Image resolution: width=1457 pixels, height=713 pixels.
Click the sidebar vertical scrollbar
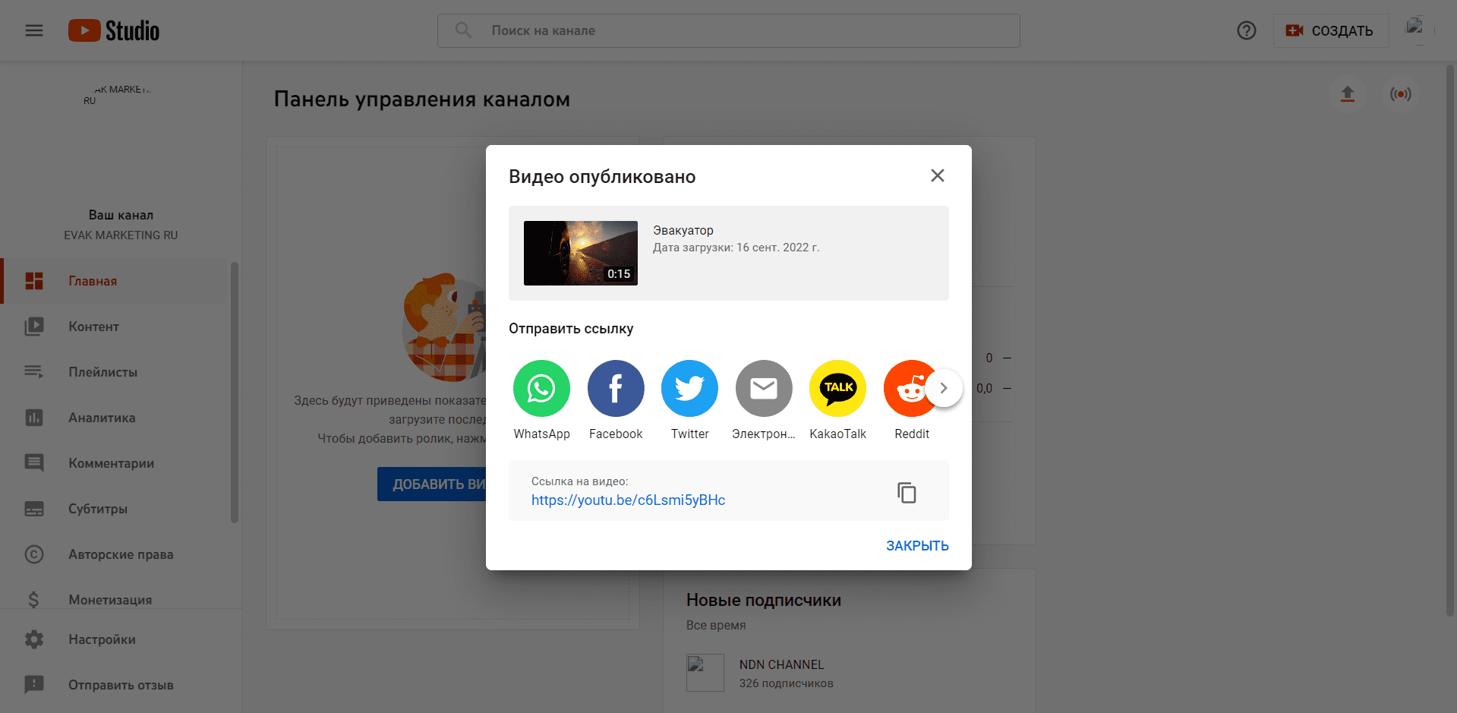click(x=235, y=393)
